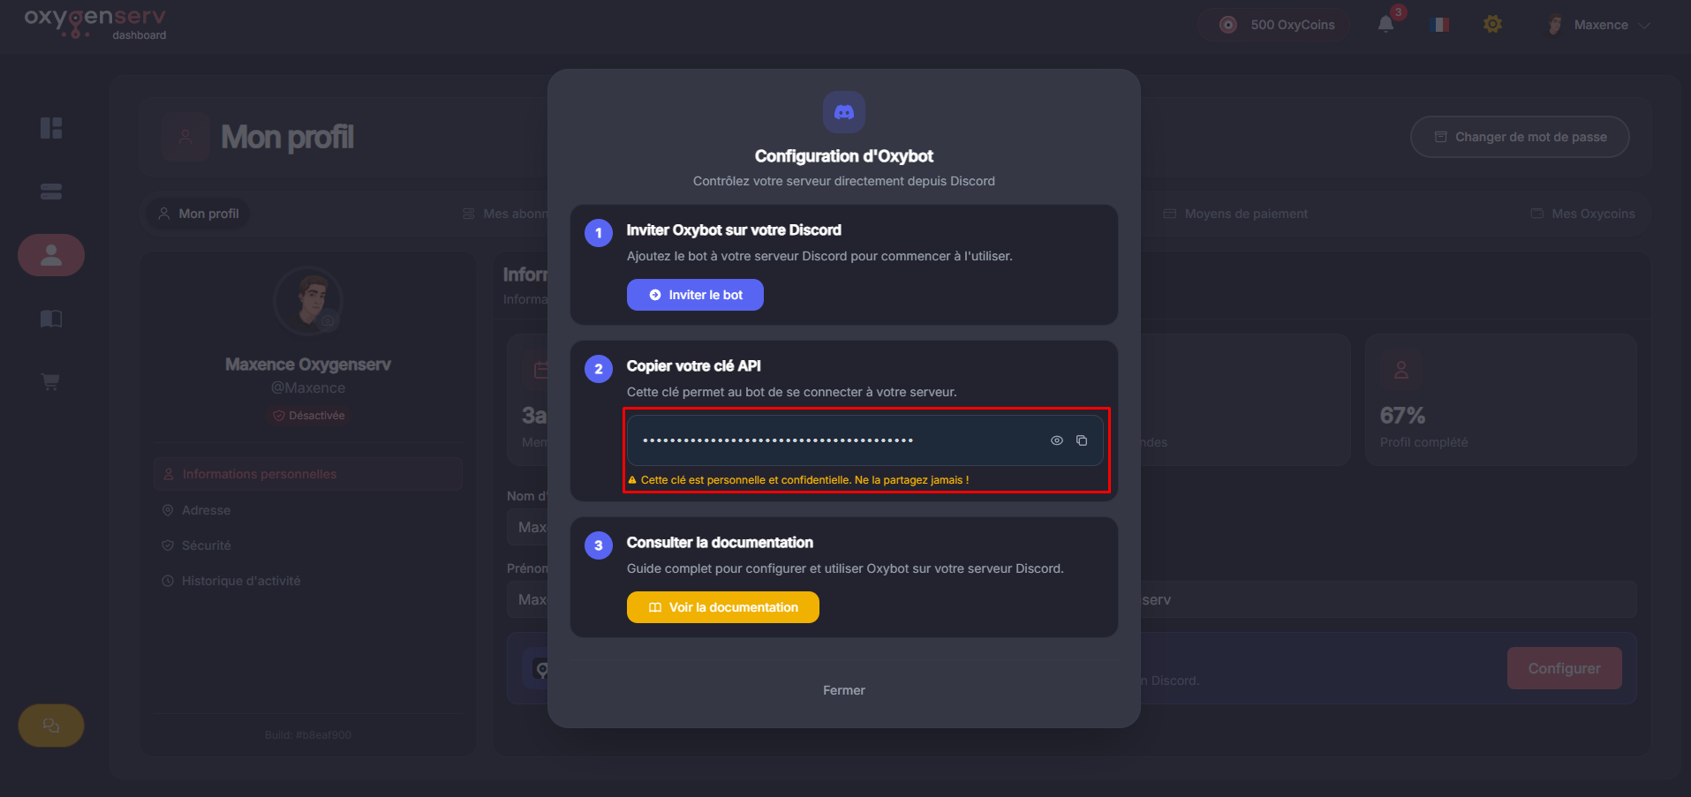Expand the Maxence account dropdown
1691x797 pixels.
coord(1600,25)
